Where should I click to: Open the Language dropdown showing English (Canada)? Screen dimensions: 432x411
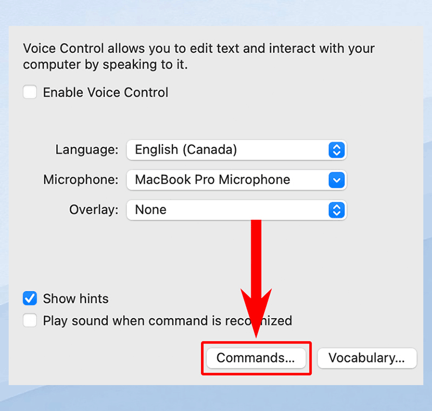point(227,150)
